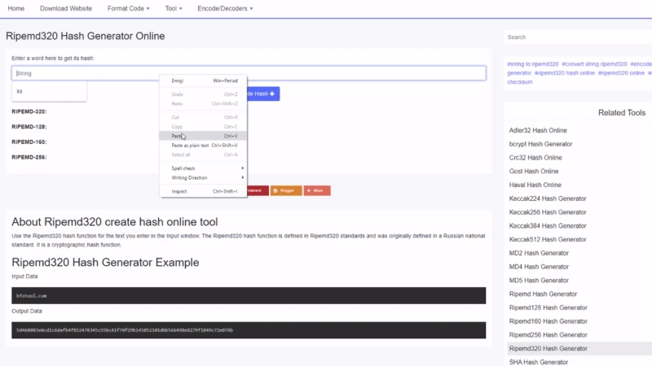Expand the Format Code dropdown

pyautogui.click(x=129, y=8)
